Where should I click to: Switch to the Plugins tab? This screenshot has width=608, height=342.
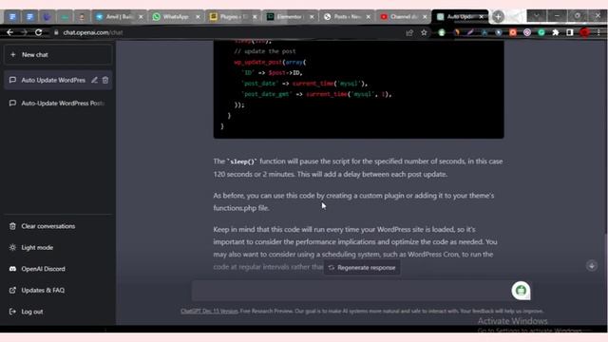click(232, 17)
